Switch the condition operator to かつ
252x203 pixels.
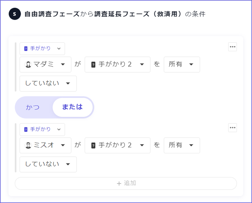(33, 107)
